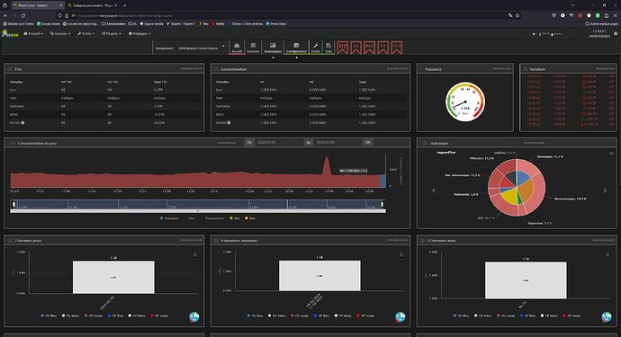Click the second red bookmark badge
Screen dimensions: 621x337
[x=356, y=48]
